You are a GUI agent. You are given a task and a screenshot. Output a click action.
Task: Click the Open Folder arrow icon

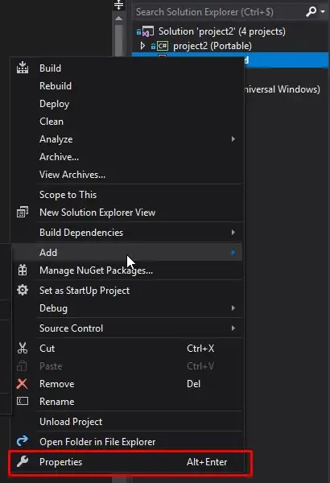[x=23, y=441]
